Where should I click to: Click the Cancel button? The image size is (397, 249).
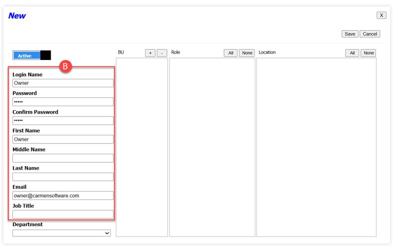(x=370, y=34)
